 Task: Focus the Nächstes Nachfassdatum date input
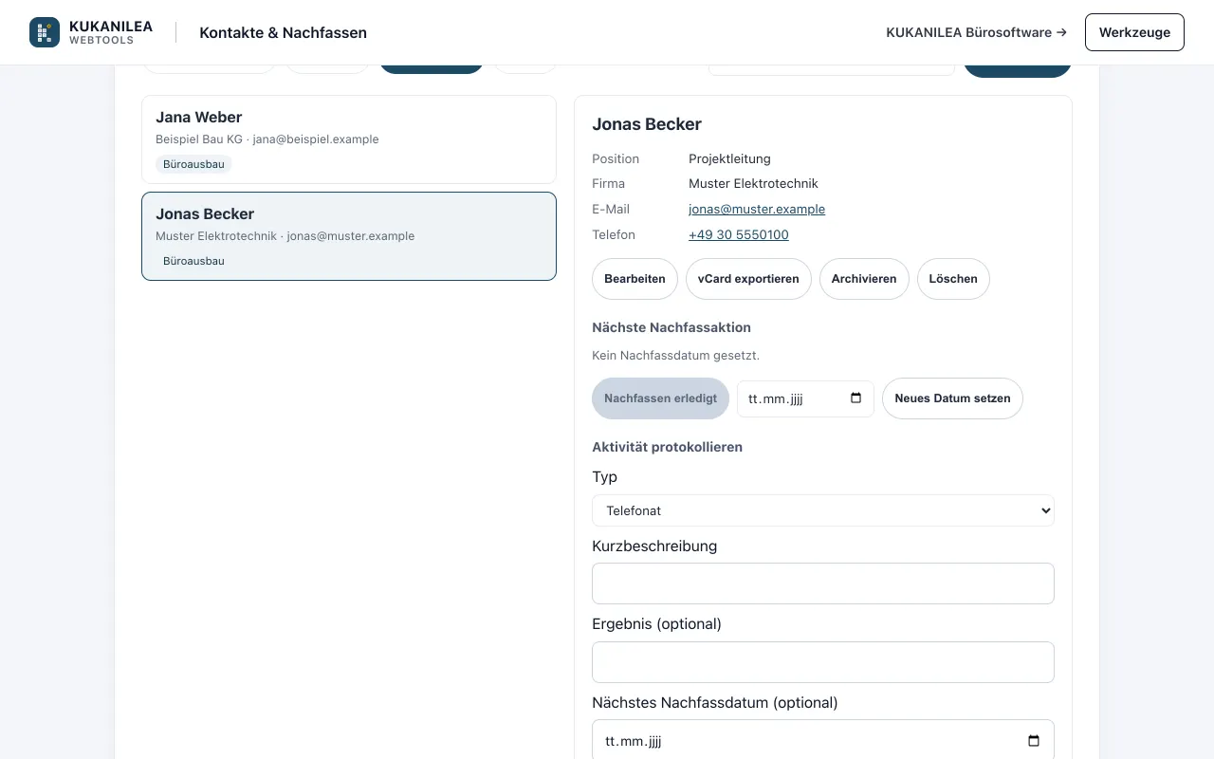pyautogui.click(x=823, y=741)
